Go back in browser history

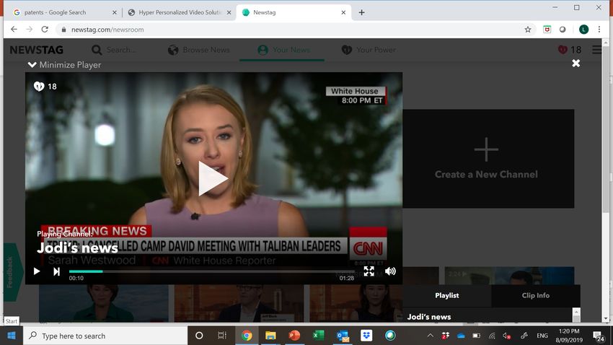click(x=14, y=30)
